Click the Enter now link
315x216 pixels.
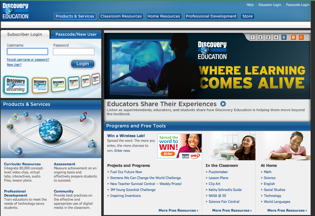pos(122,151)
